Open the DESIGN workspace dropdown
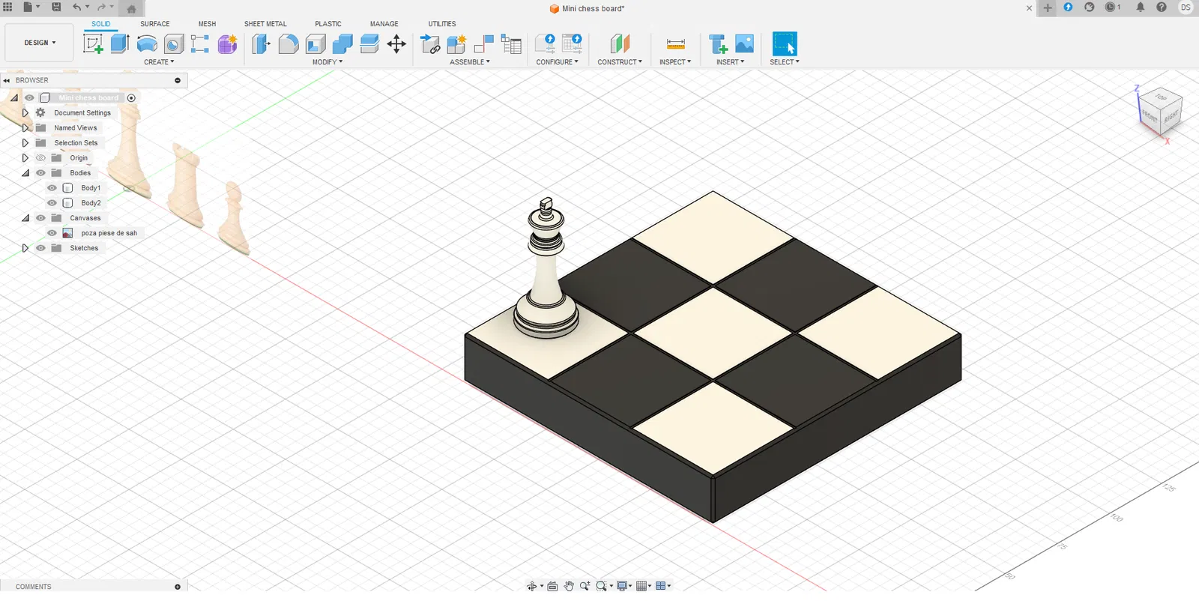Image resolution: width=1199 pixels, height=601 pixels. (40, 43)
